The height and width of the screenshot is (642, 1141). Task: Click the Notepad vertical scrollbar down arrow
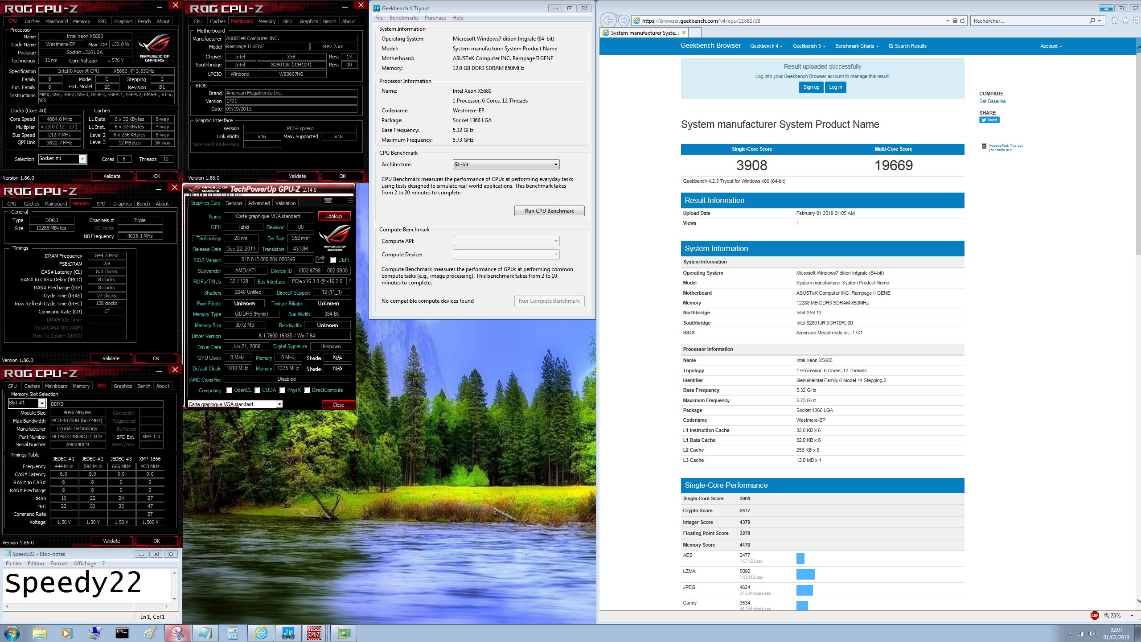click(174, 599)
